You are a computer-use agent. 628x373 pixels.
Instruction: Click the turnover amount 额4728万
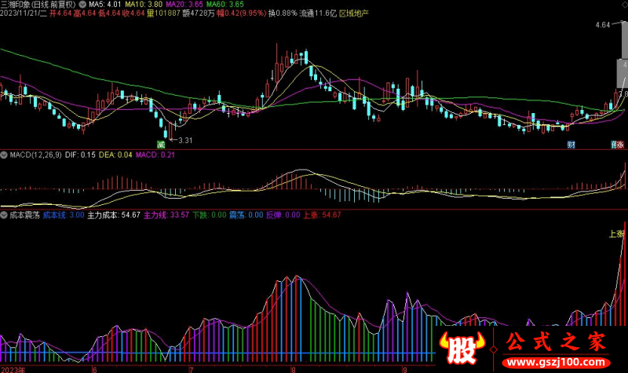199,13
